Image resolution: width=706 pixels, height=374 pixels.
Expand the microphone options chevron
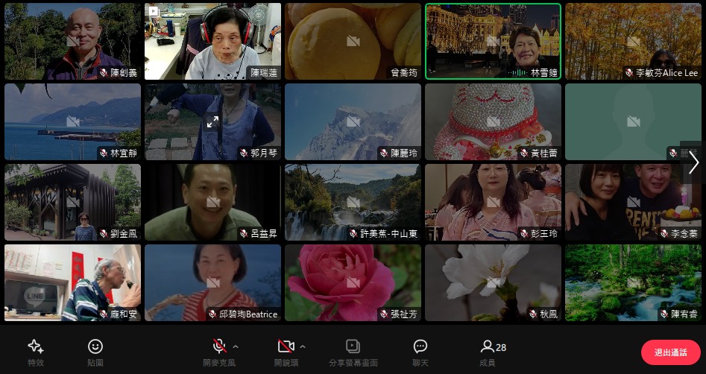click(x=236, y=346)
